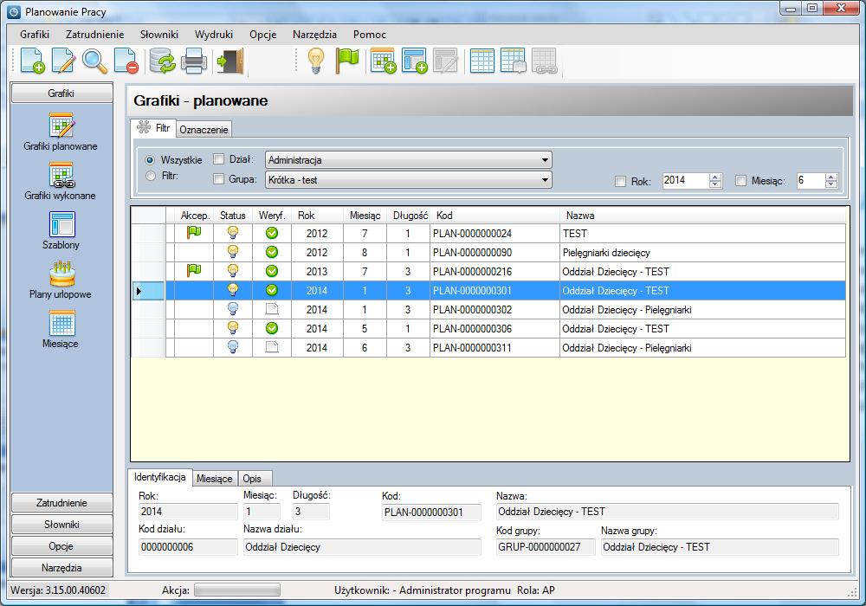This screenshot has height=606, width=866.
Task: Click the greyed linked grid toolbar icon
Action: click(545, 61)
